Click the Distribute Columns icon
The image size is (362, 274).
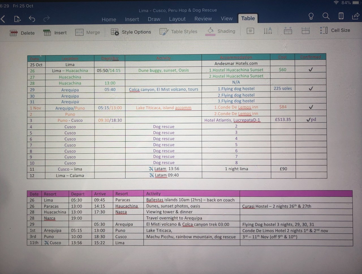(x=288, y=31)
